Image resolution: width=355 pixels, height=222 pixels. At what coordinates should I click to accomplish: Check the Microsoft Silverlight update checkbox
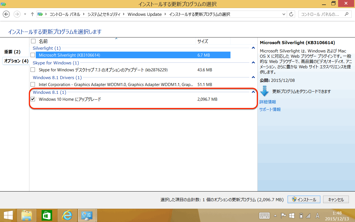coord(33,55)
